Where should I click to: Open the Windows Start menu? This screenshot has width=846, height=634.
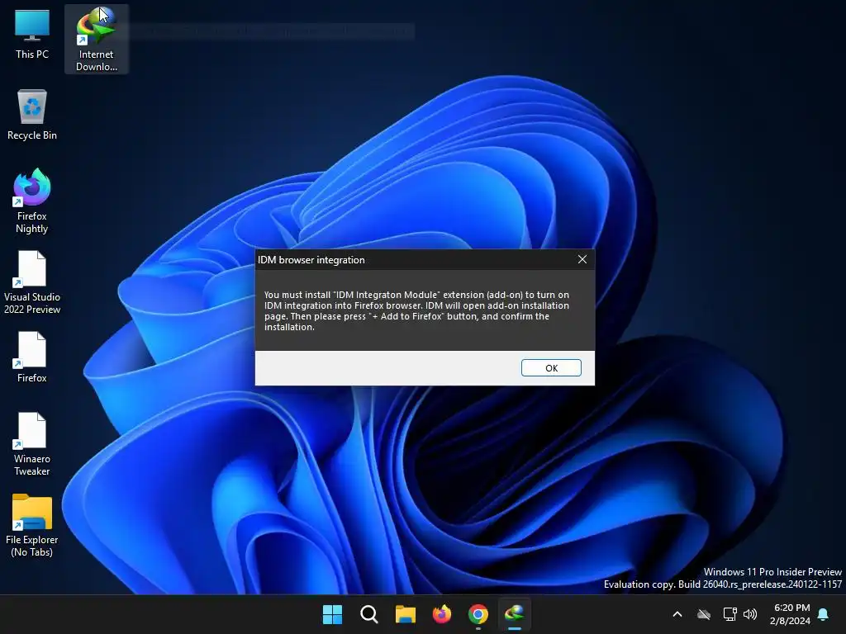coord(332,614)
